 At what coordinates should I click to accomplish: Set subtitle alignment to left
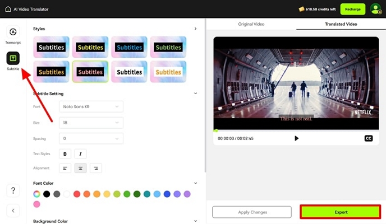[x=65, y=168]
